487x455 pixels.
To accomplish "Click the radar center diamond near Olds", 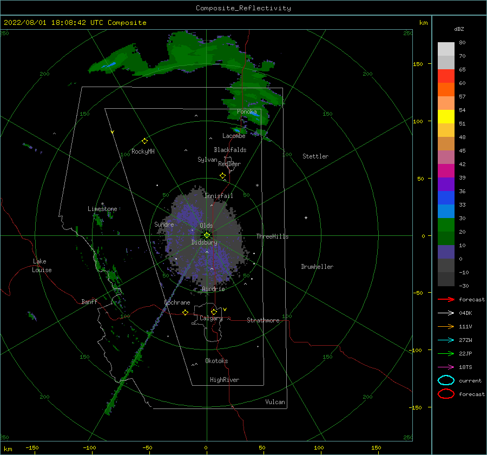I will tap(207, 235).
